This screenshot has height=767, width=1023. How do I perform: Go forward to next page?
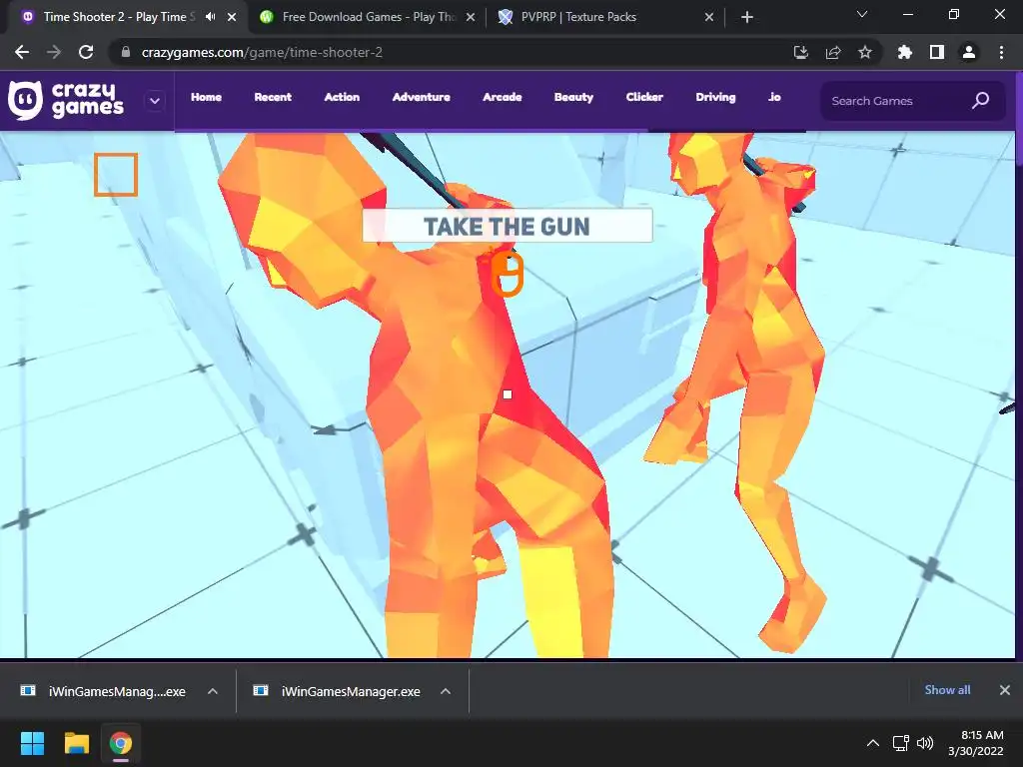tap(54, 52)
